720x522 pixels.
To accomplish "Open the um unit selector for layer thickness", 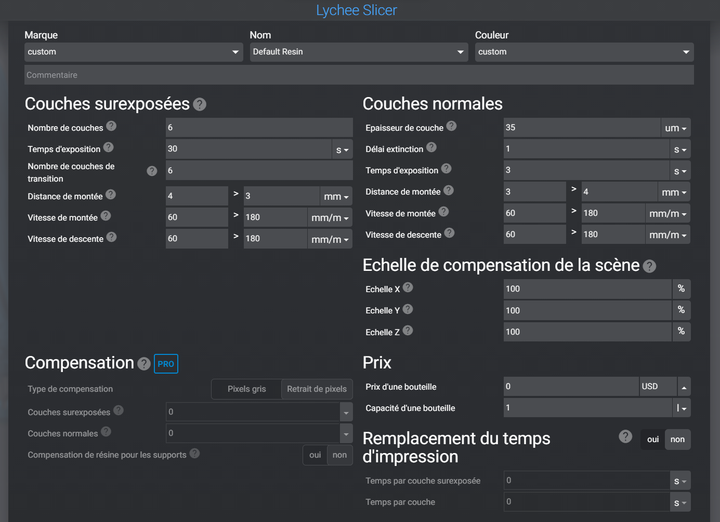I will click(x=675, y=128).
